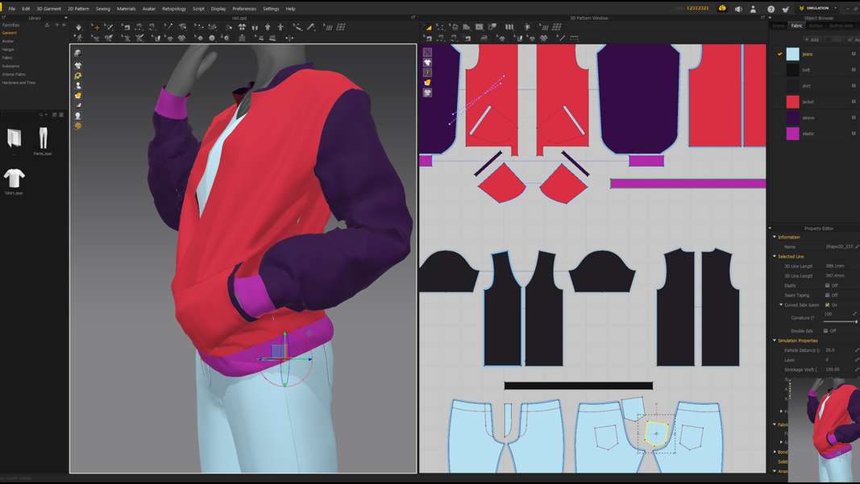Toggle the Curved Side Geometry checkbox

click(x=827, y=304)
